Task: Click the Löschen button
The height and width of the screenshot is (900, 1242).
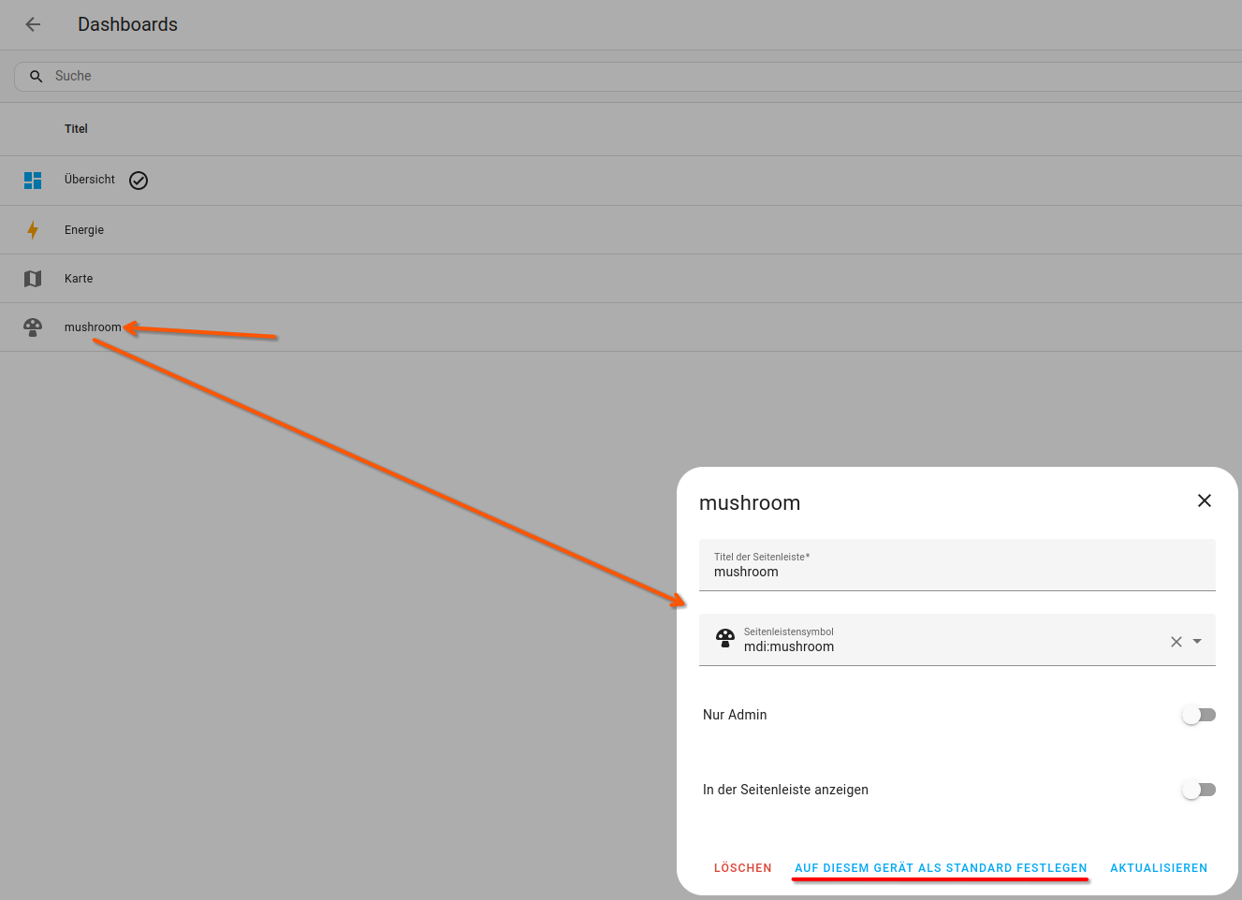Action: (x=743, y=868)
